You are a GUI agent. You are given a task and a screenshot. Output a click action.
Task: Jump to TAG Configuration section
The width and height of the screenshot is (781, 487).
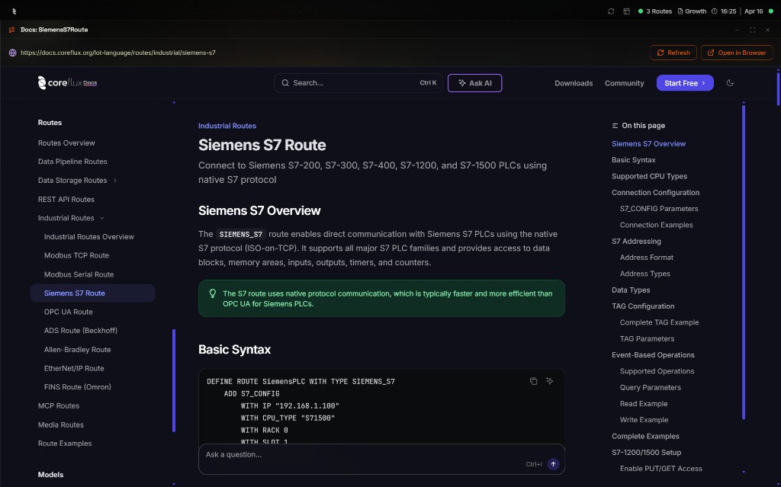pos(642,306)
